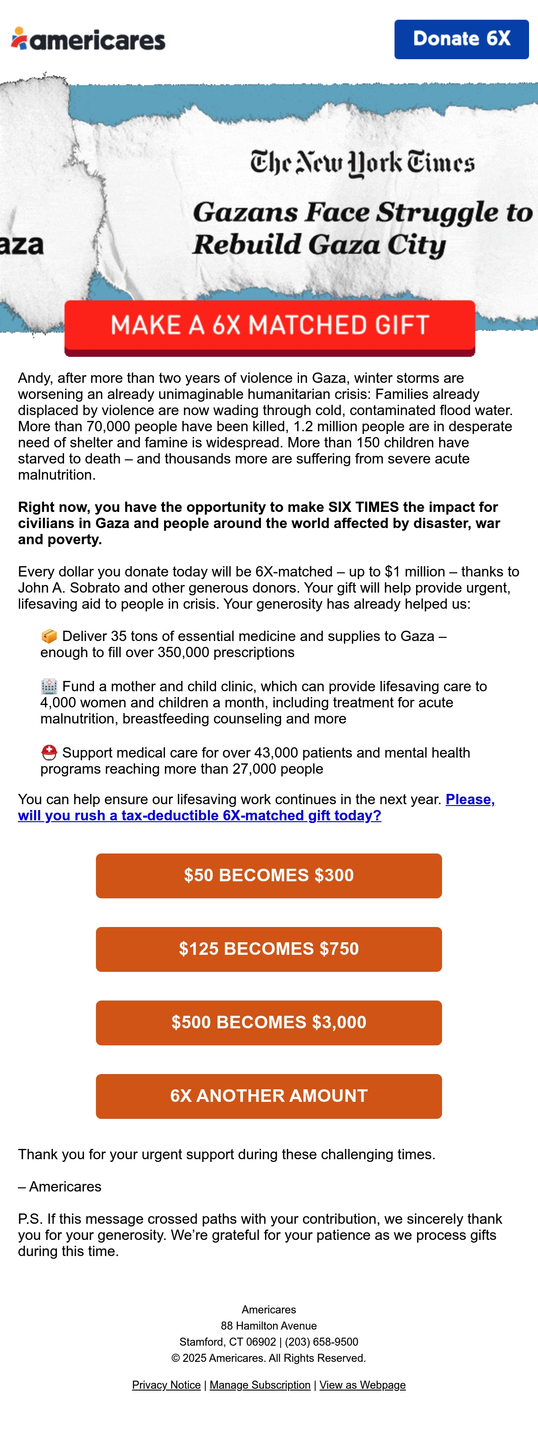Open the View as Webpage link
The width and height of the screenshot is (538, 1447).
tap(363, 1385)
